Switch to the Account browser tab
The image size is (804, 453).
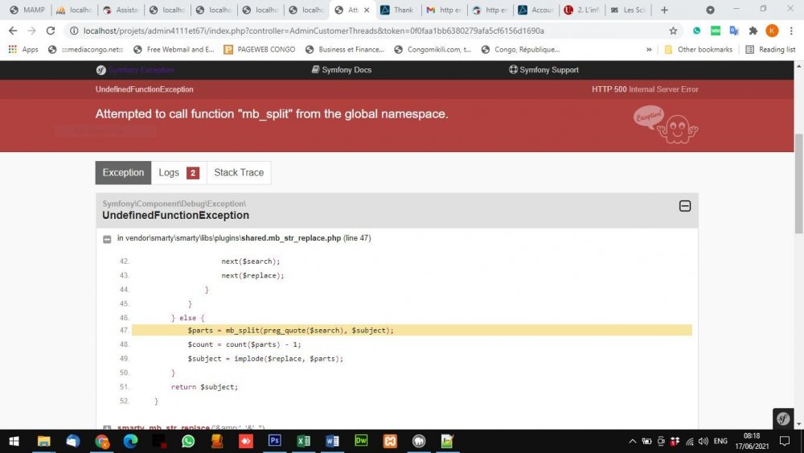[536, 10]
